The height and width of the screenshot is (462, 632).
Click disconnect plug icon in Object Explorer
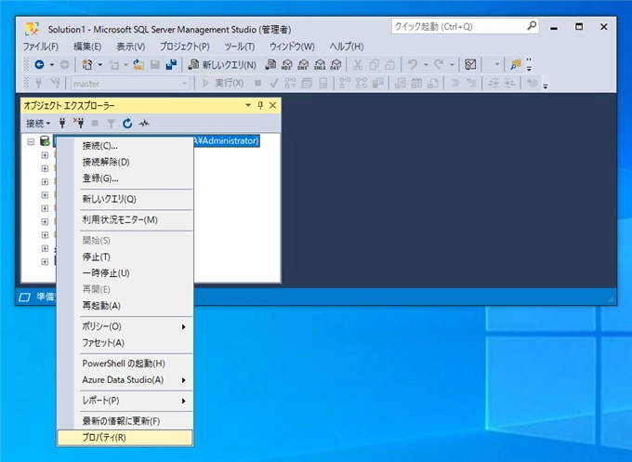click(x=79, y=123)
